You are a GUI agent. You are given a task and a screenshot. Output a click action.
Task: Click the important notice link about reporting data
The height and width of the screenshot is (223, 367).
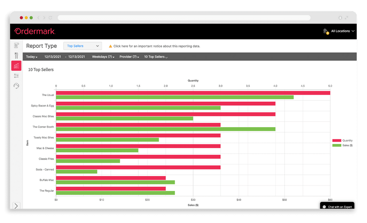pyautogui.click(x=157, y=46)
